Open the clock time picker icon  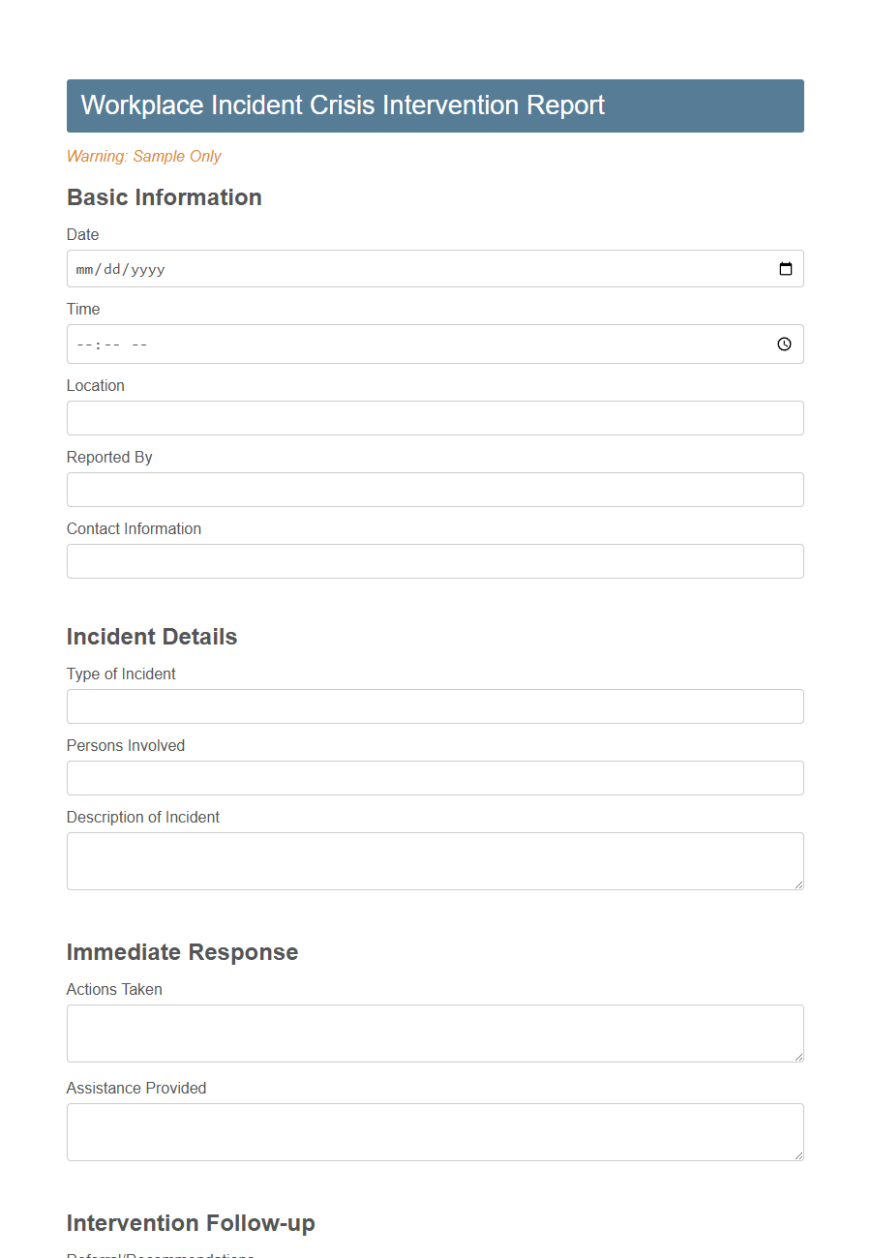784,344
